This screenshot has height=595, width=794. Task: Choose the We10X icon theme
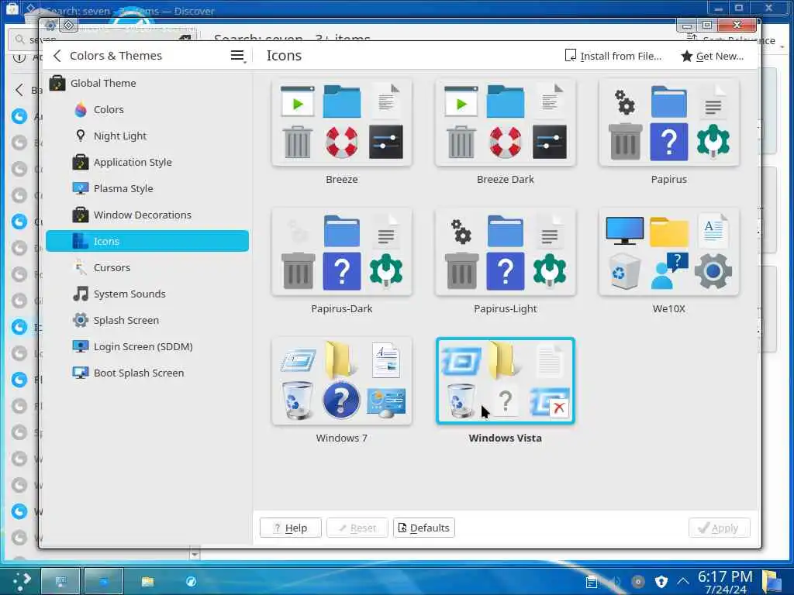[x=669, y=252]
